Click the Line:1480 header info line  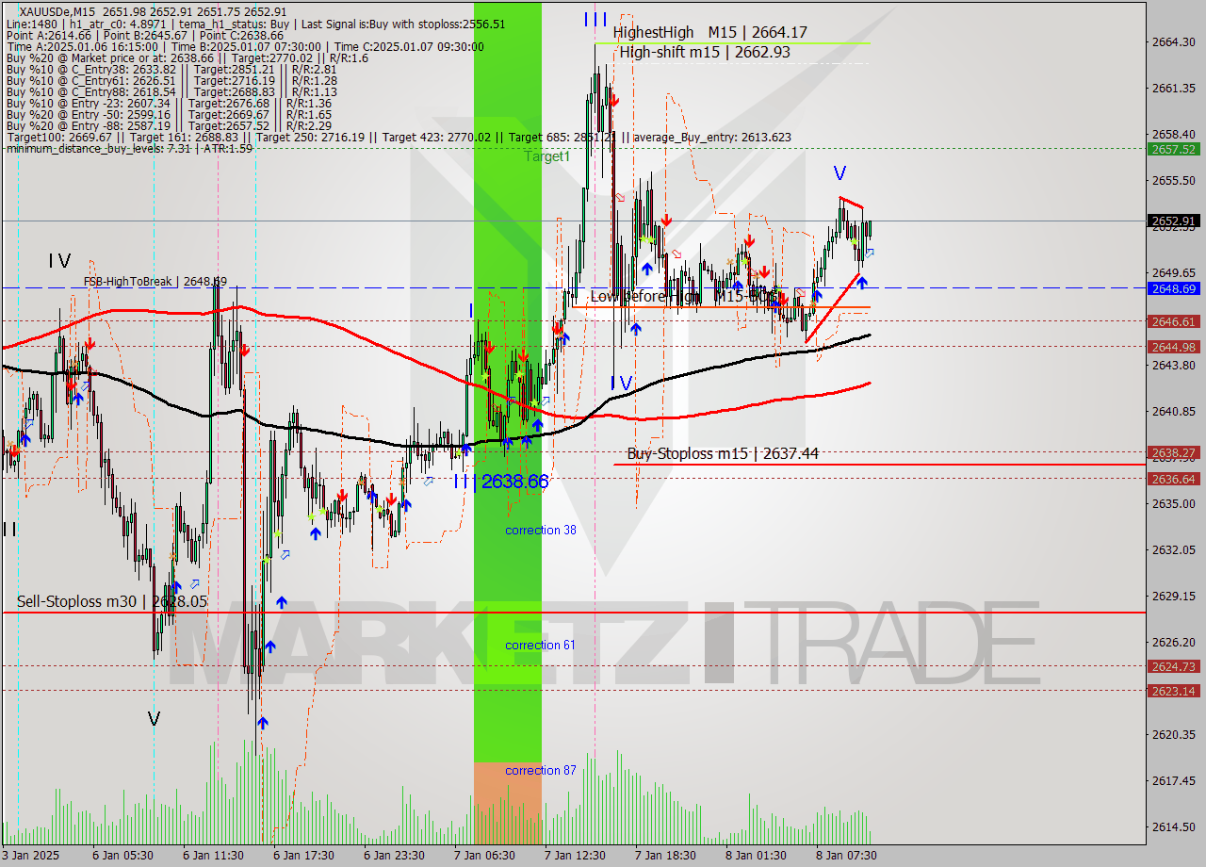(254, 24)
